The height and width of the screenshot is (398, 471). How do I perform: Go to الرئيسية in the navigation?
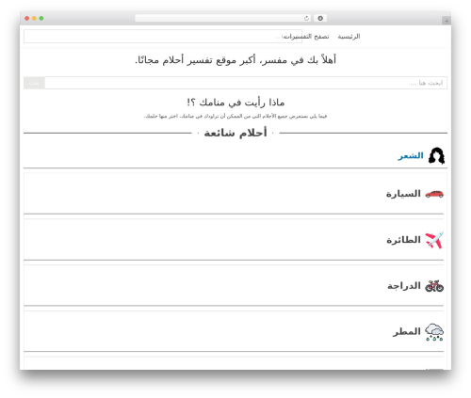[349, 37]
